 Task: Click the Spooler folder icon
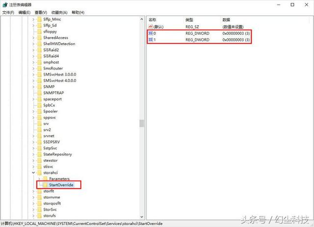(x=39, y=111)
